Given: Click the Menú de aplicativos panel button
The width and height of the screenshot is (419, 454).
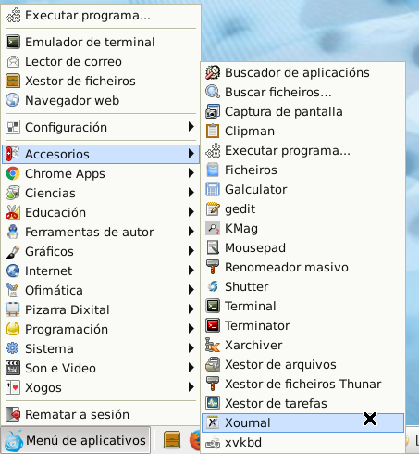Looking at the screenshot, I should 75,440.
